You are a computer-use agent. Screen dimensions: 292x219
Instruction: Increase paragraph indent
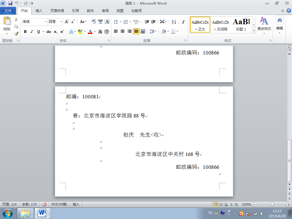click(x=153, y=22)
